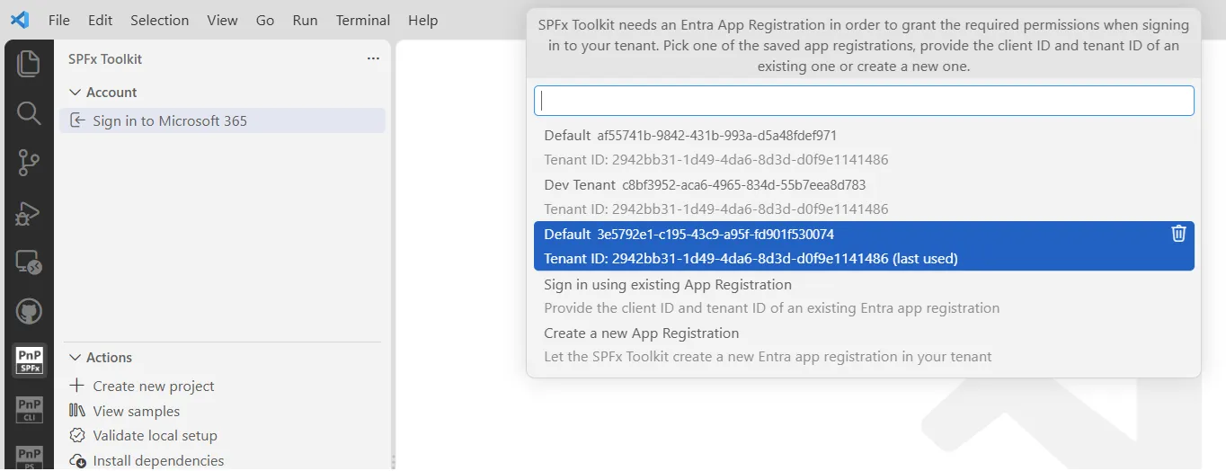The width and height of the screenshot is (1226, 471).
Task: Open the Terminal menu
Action: pos(363,20)
